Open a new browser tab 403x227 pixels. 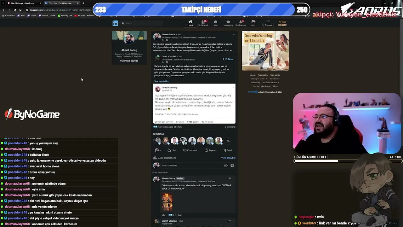tap(83, 3)
